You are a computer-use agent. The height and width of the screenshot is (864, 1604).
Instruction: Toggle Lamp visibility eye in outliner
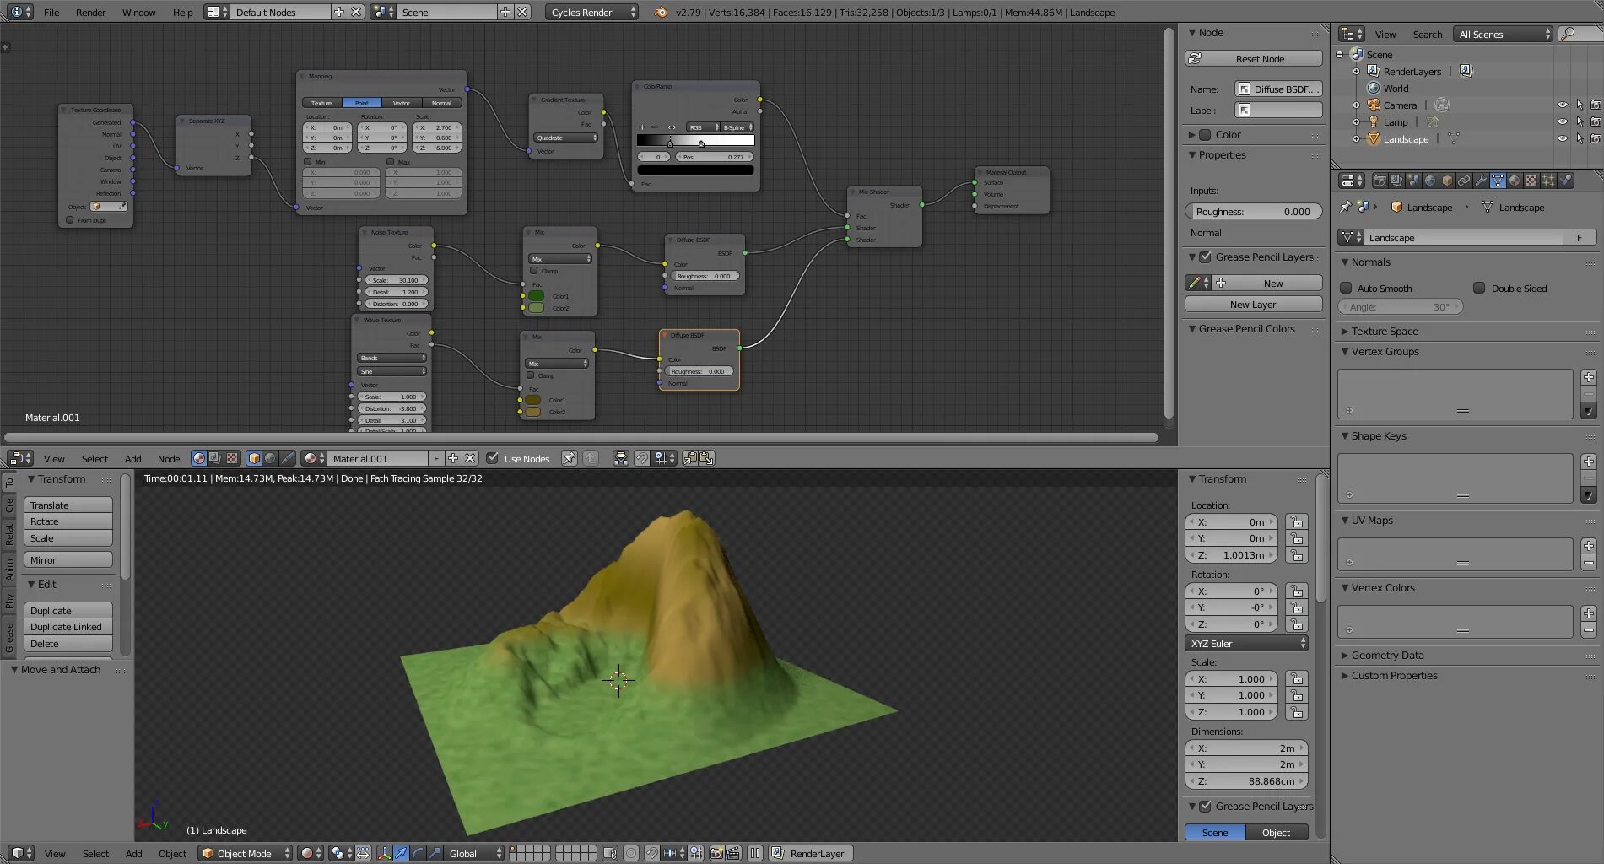click(1563, 122)
